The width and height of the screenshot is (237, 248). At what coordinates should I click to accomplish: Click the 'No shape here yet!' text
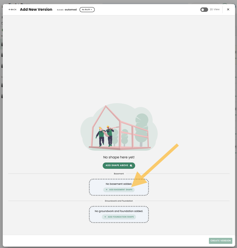click(x=119, y=157)
